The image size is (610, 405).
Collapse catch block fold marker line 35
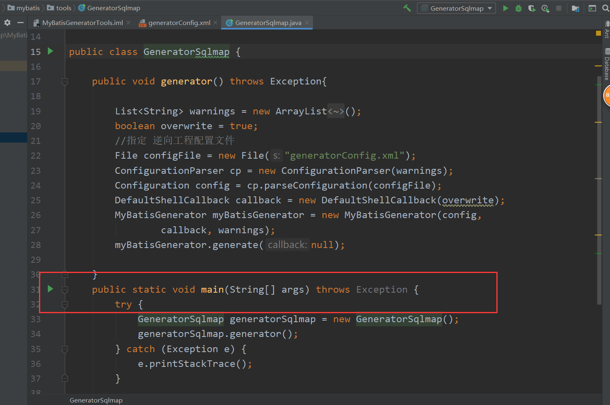pyautogui.click(x=65, y=349)
